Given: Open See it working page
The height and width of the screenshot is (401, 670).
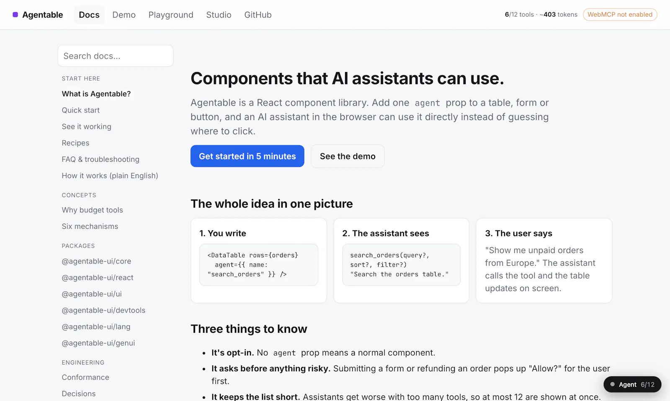Looking at the screenshot, I should coord(87,127).
